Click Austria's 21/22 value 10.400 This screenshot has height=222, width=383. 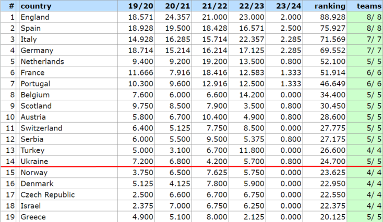(x=214, y=117)
